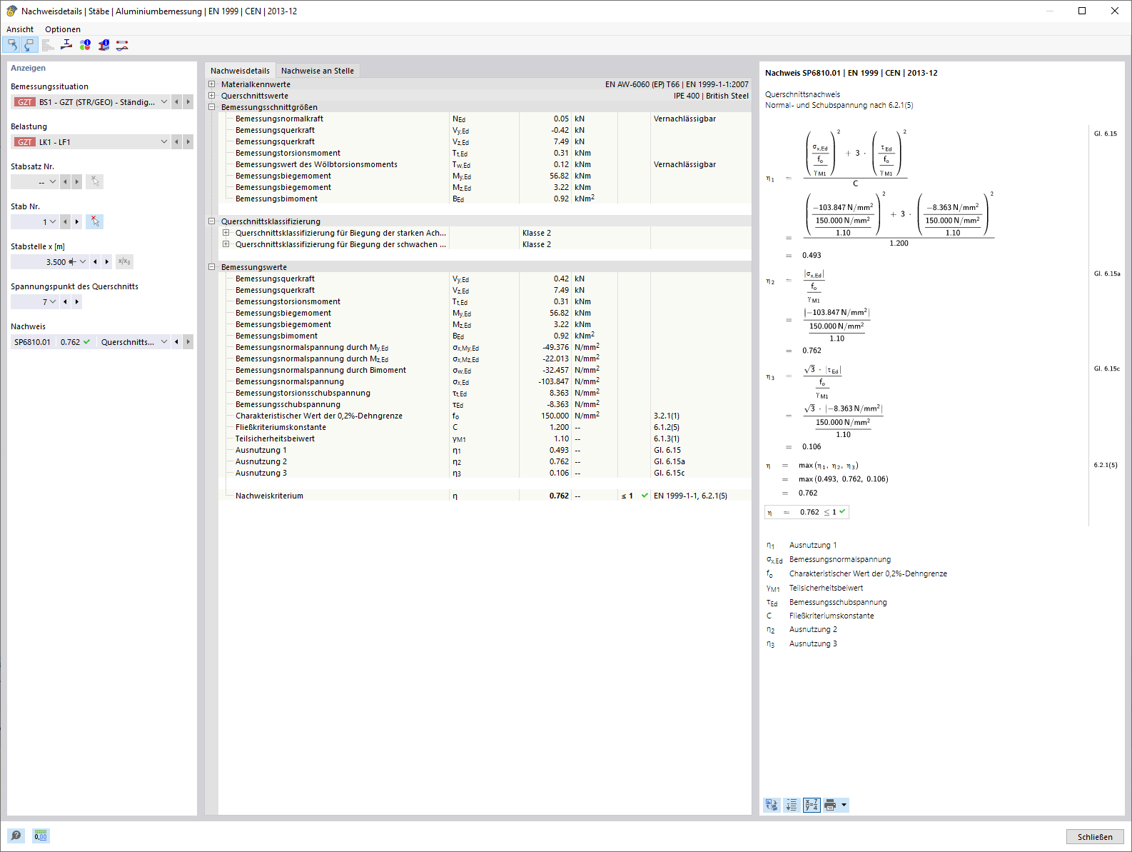
Task: Click the second redo-arrow toolbar icon
Action: (x=29, y=45)
